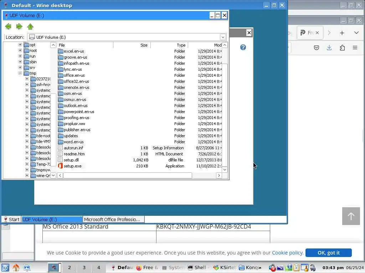Screen dimensions: 365x273
Task: Click the Office icon of setup.exe
Action: [x=61, y=166]
